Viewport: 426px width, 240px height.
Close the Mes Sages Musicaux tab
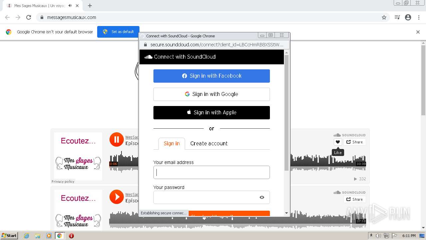[x=78, y=6]
